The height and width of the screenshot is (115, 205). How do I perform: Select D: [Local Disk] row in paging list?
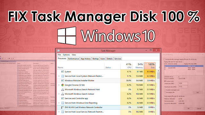[x=184, y=68]
